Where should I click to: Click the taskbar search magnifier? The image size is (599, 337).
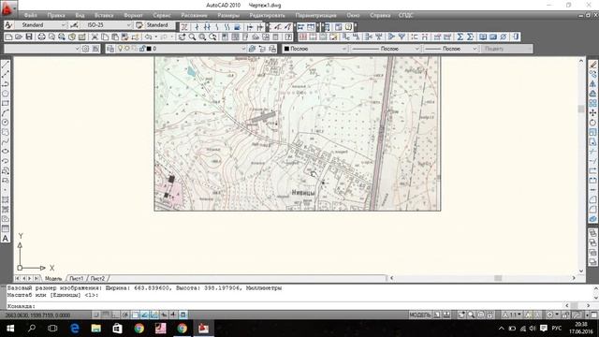pos(32,329)
